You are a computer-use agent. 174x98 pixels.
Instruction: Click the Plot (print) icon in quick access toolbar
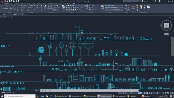[x=18, y=1]
